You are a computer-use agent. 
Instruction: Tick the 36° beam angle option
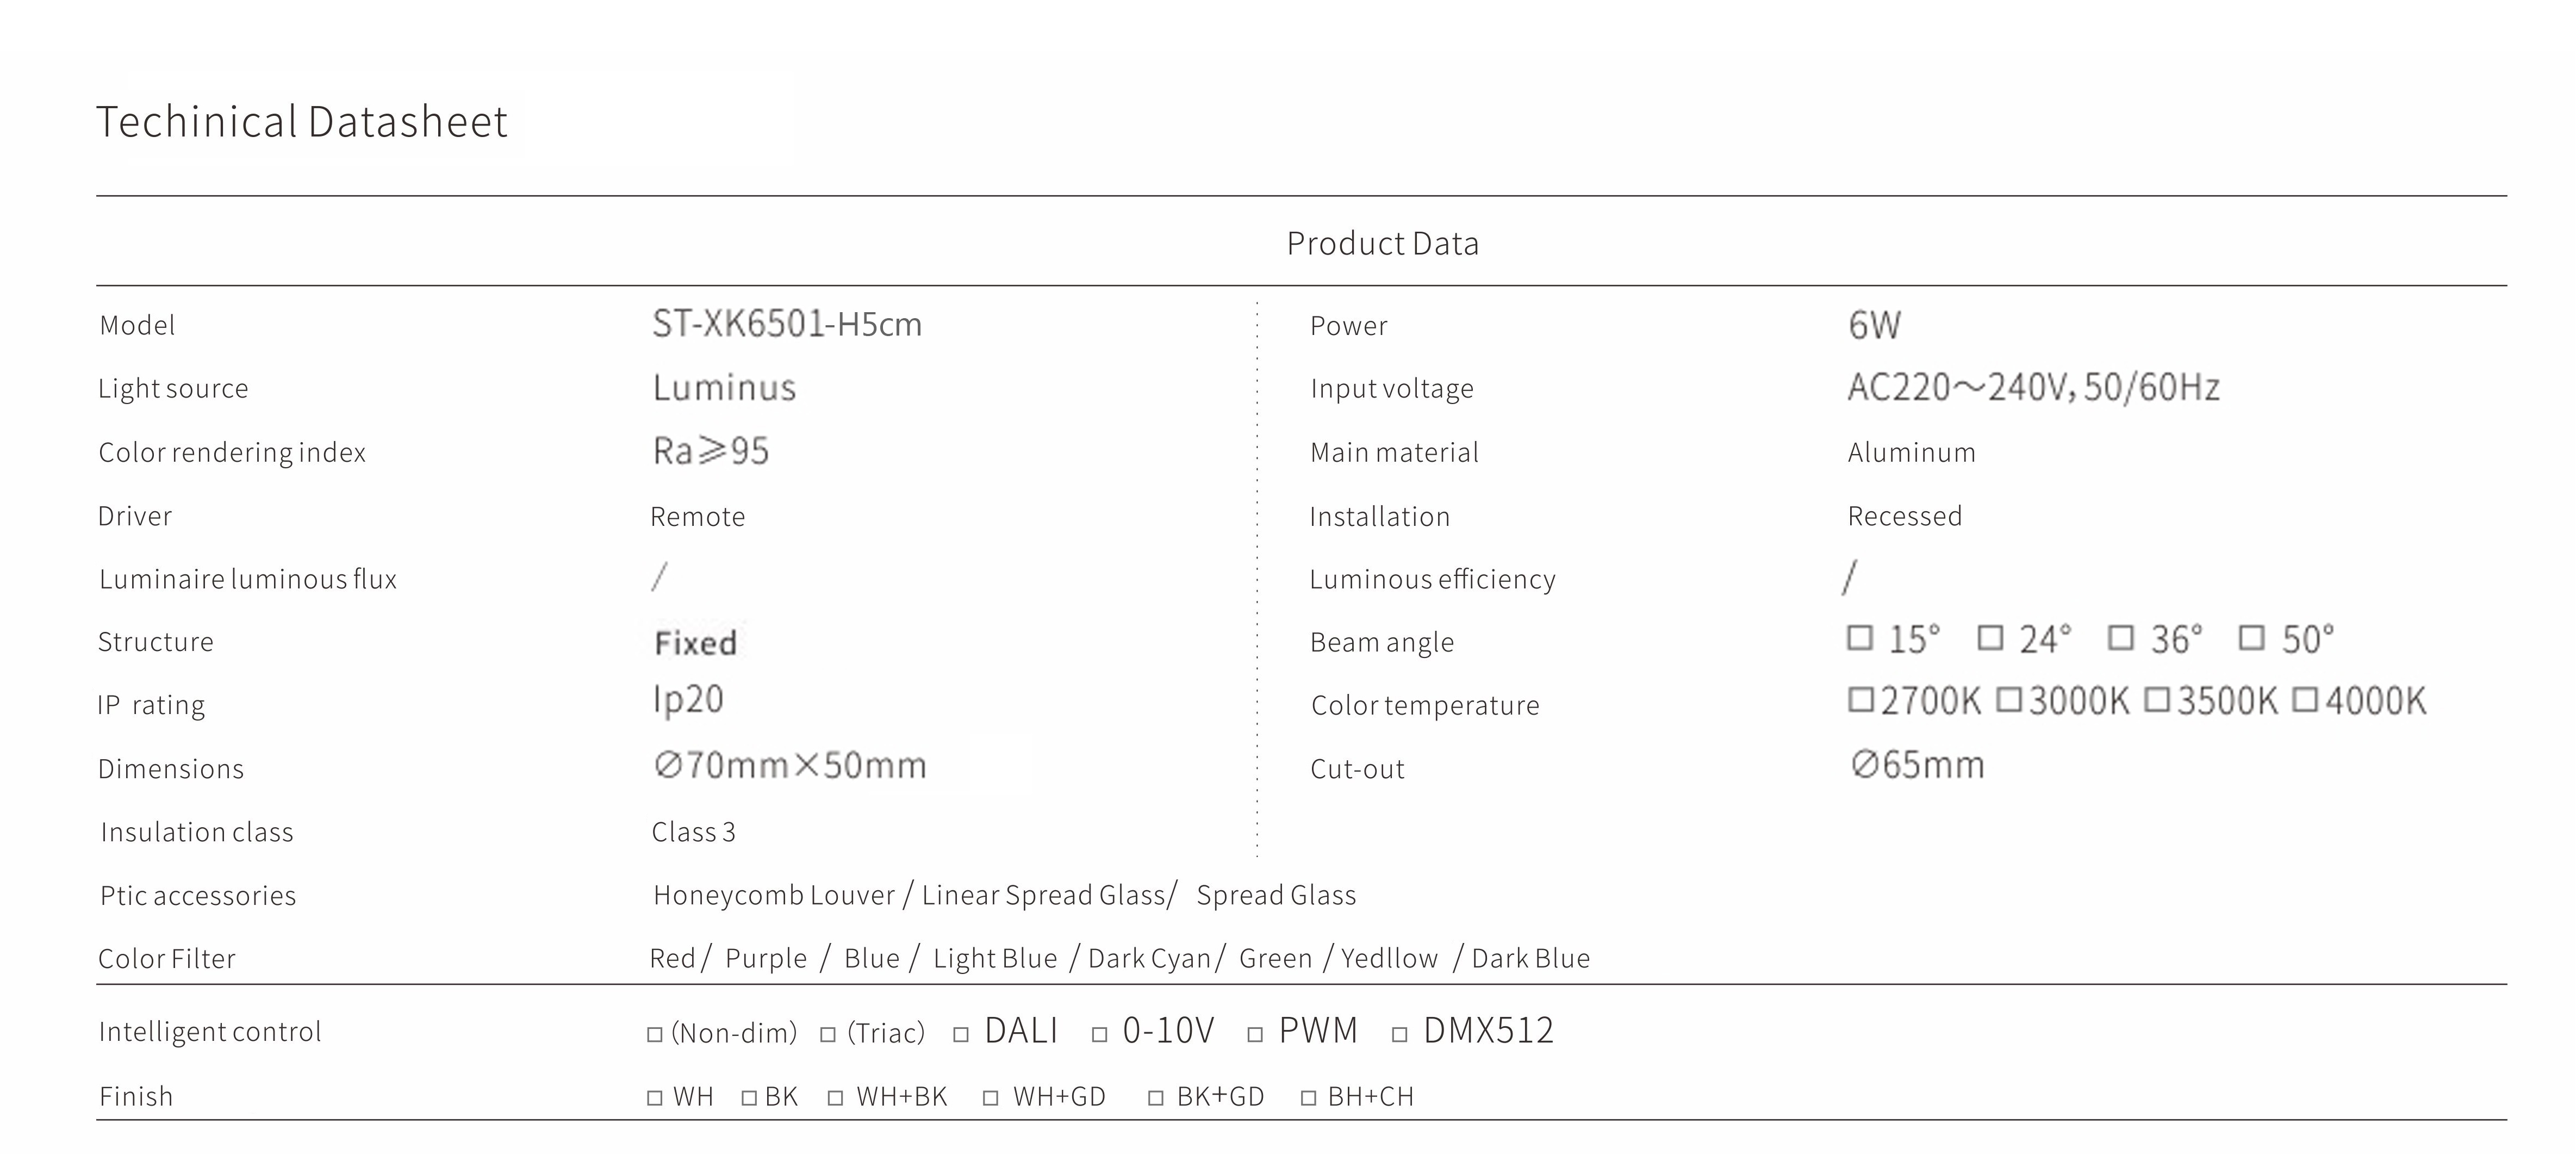point(2120,638)
